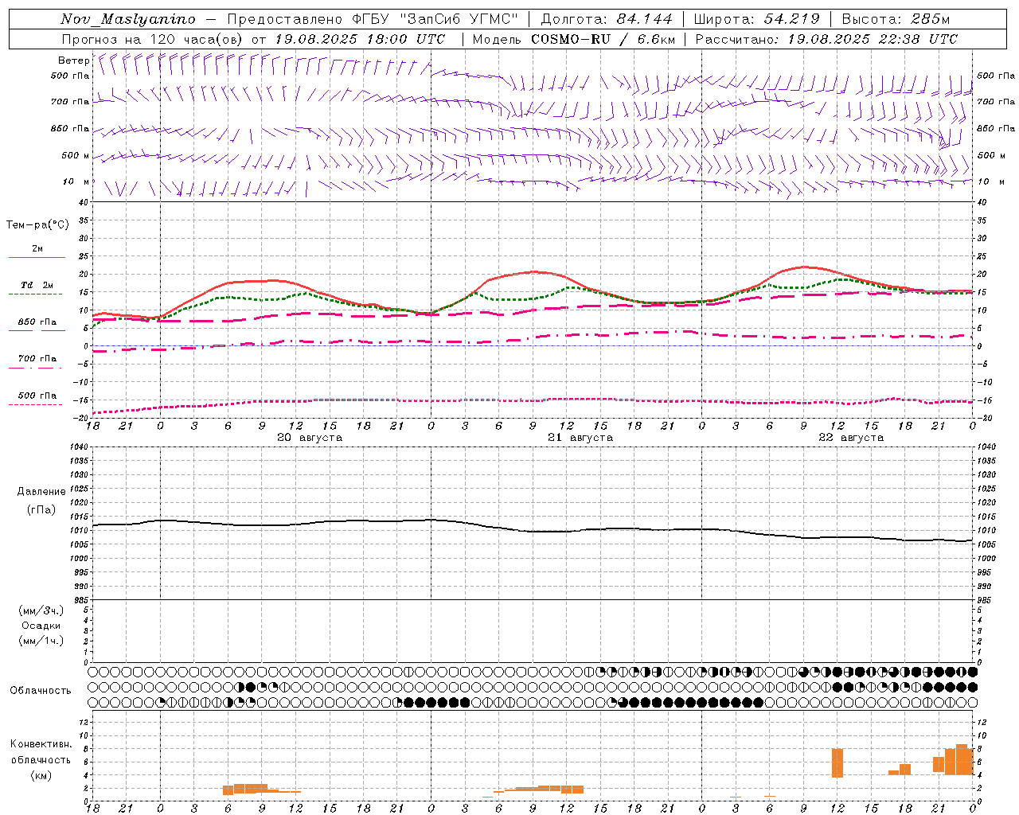Click the elevation text Высота: 285м

(896, 19)
